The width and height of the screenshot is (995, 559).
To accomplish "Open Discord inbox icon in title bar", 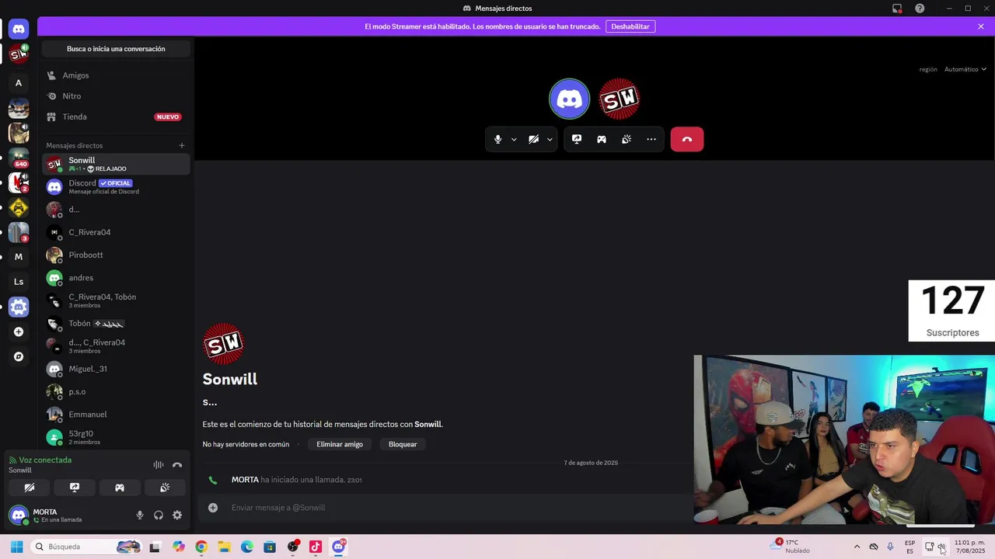I will [x=897, y=9].
